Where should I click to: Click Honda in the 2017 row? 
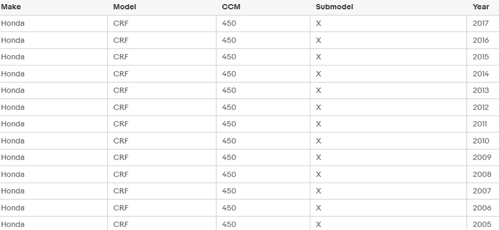pos(13,23)
